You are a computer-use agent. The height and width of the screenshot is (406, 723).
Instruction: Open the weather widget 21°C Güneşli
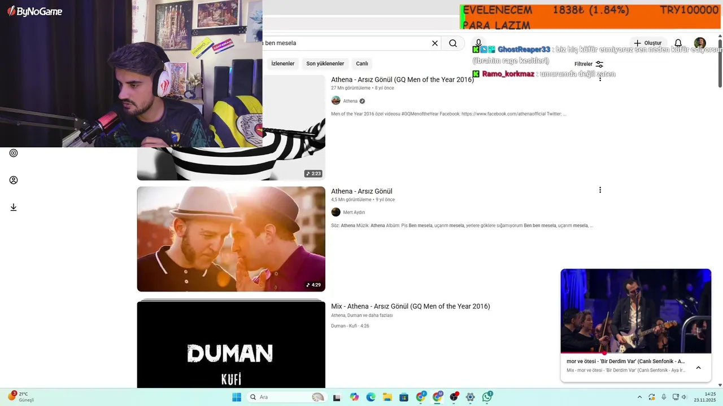[x=21, y=397]
